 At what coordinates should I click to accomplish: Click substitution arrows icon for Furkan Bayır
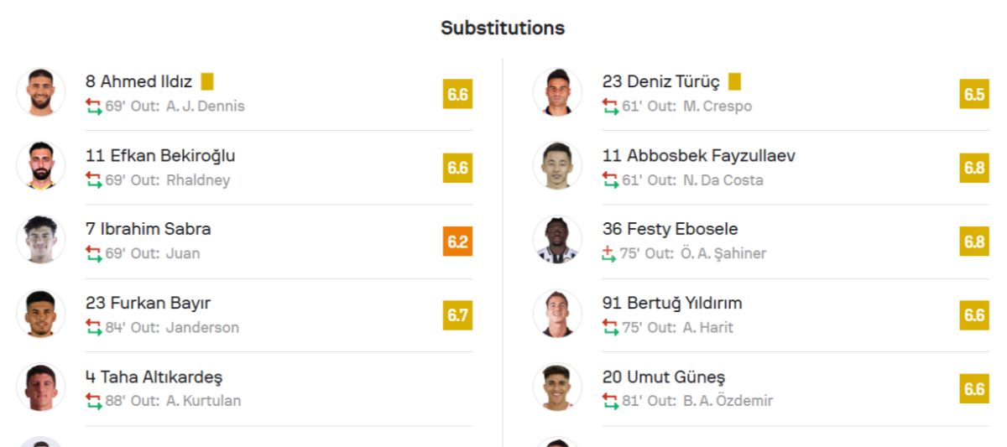pyautogui.click(x=93, y=328)
